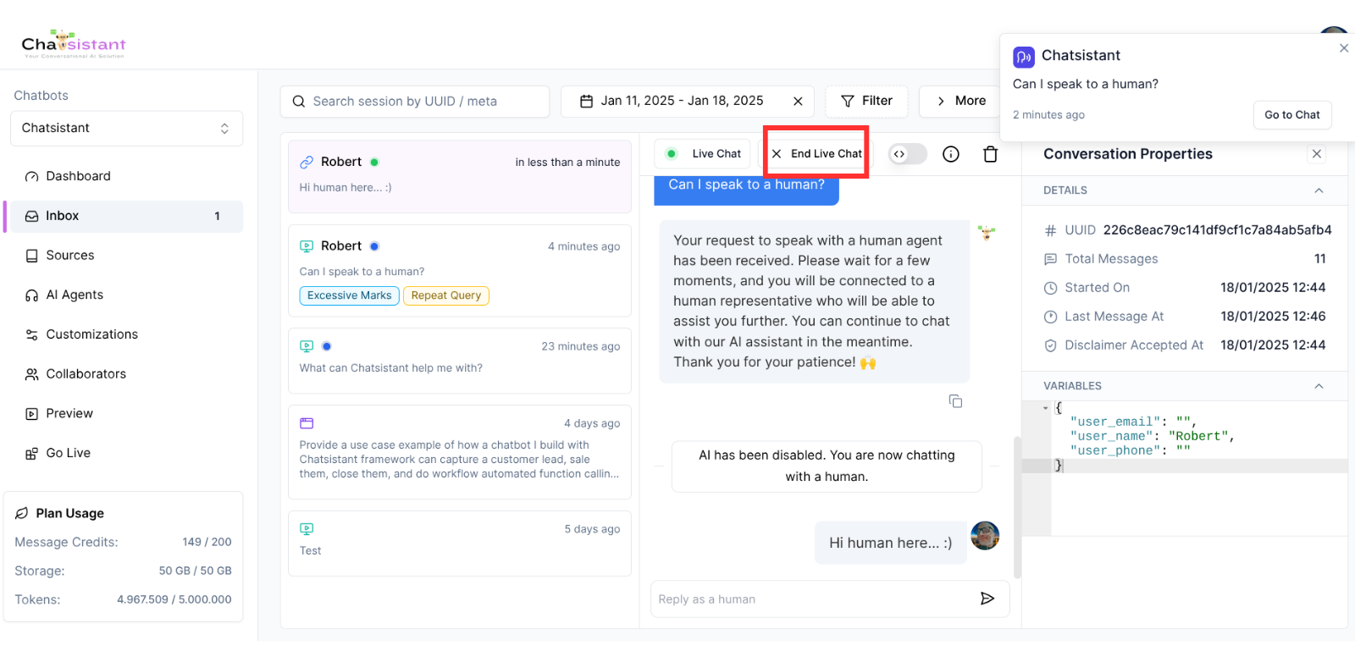Click the UUID hash icon
Screen dimensions: 1355x651
(1050, 230)
